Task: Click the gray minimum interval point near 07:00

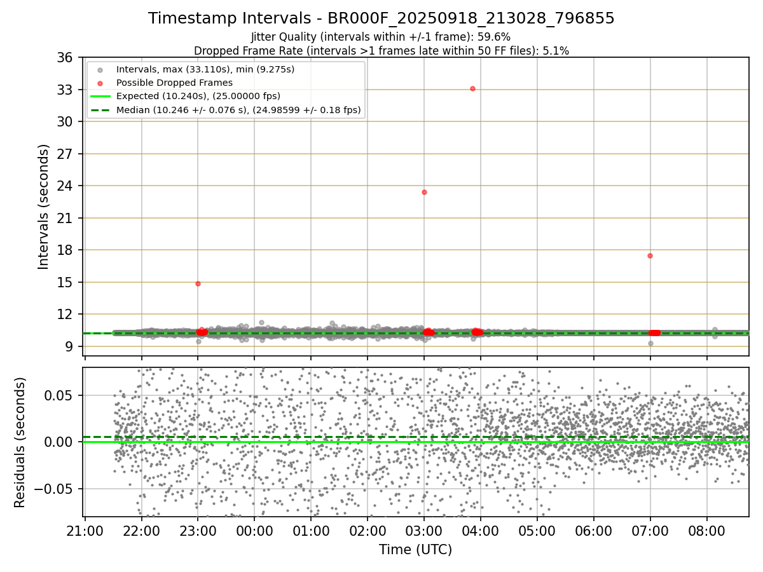Action: click(650, 343)
